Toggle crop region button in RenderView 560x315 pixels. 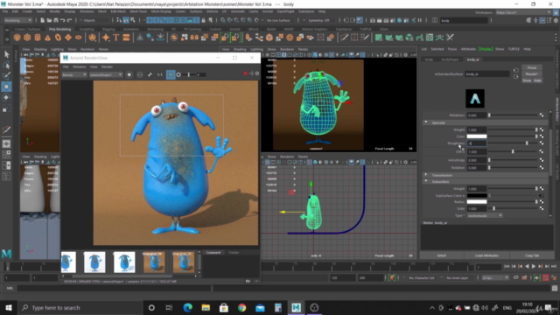coord(171,74)
